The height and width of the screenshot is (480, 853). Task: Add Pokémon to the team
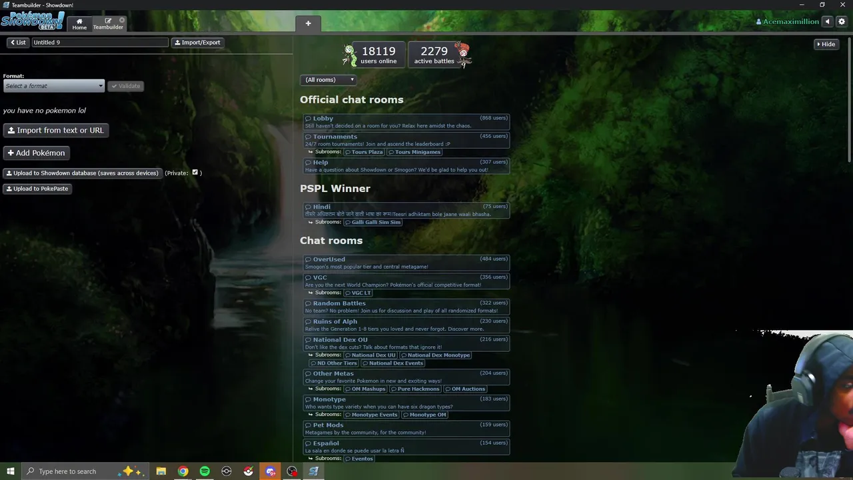point(37,153)
